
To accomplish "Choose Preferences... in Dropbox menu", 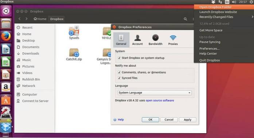I will 224,48.
